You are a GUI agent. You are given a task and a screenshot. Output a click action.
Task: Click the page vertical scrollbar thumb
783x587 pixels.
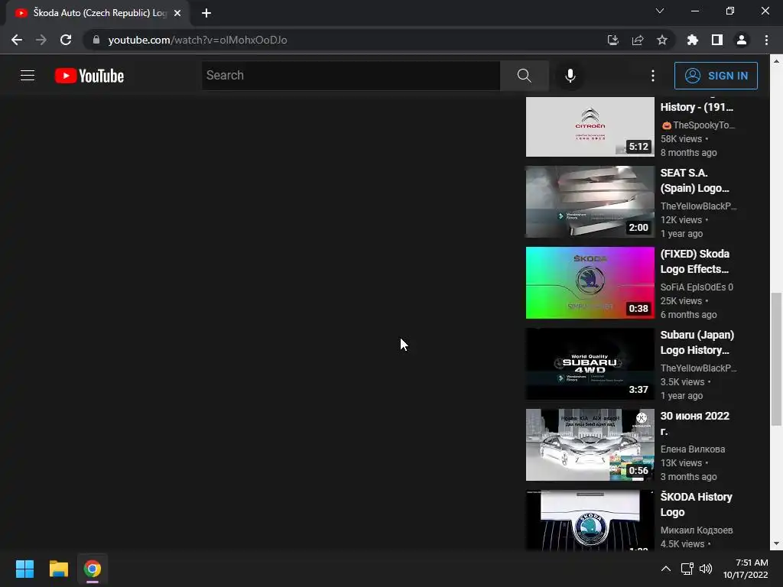coord(776,359)
